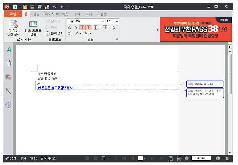This screenshot has width=238, height=165.
Task: Open the new document dropdown arrow
Action: pyautogui.click(x=20, y=7)
